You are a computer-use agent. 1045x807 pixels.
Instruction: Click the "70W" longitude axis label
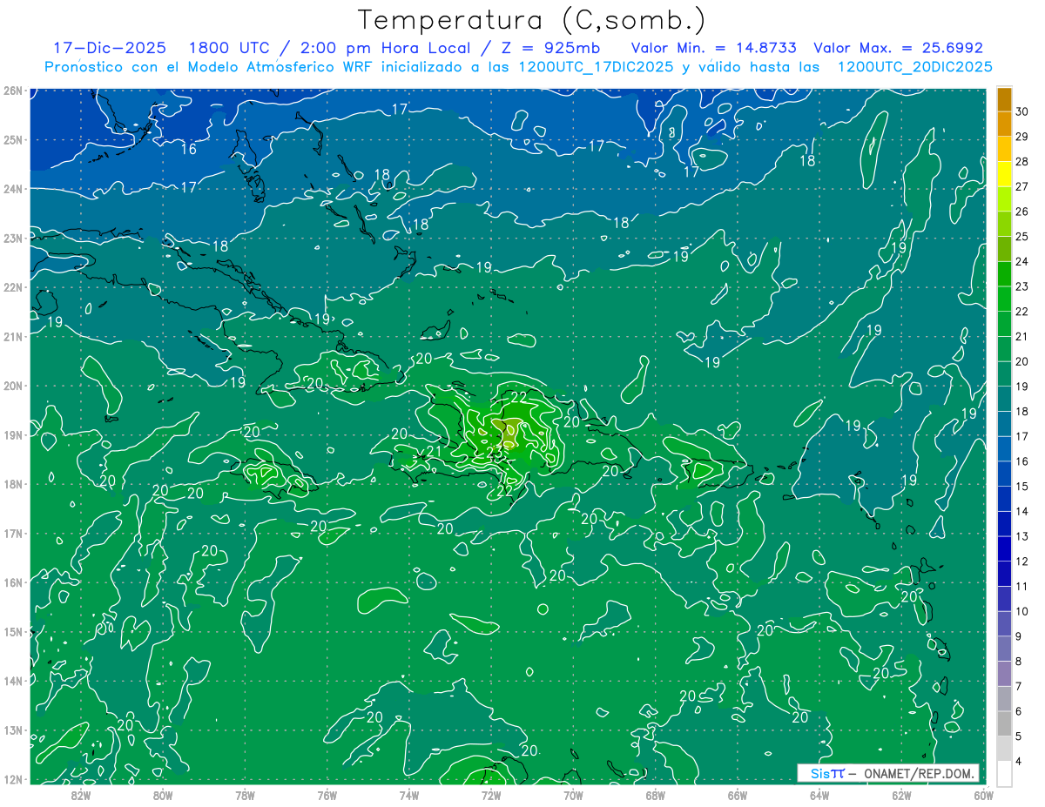point(573,796)
